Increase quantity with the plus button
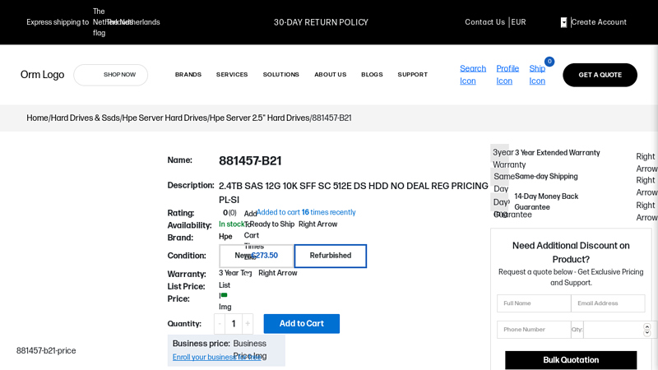This screenshot has height=370, width=658. (248, 324)
